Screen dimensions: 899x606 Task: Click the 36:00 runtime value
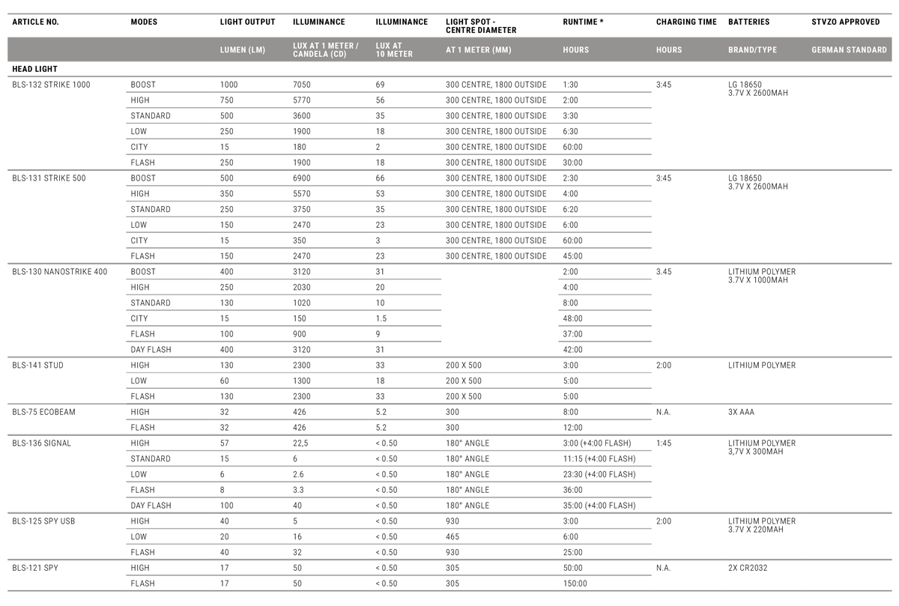tap(572, 491)
